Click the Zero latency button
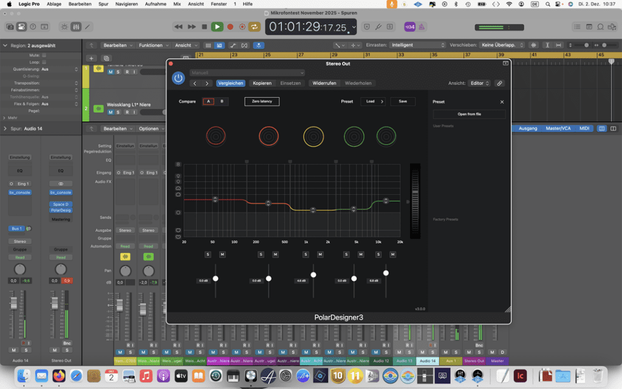This screenshot has width=622, height=389. 262,102
